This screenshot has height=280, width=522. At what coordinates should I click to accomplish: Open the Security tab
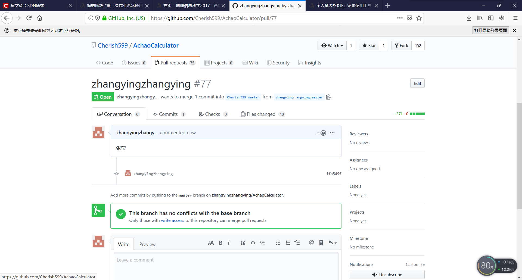[x=278, y=63]
